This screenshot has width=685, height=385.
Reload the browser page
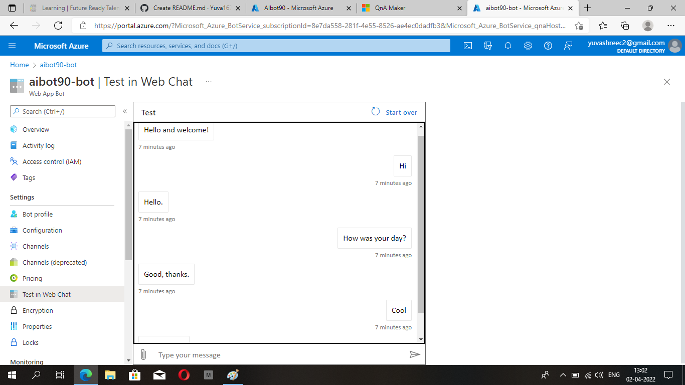tap(58, 26)
